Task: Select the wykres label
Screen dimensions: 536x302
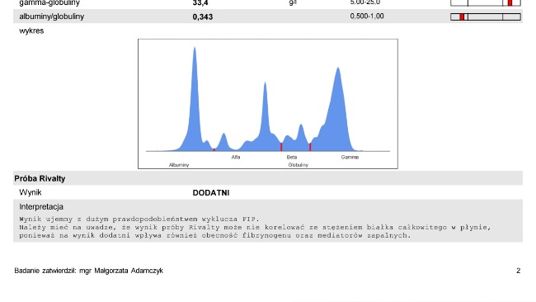Action: (x=31, y=31)
